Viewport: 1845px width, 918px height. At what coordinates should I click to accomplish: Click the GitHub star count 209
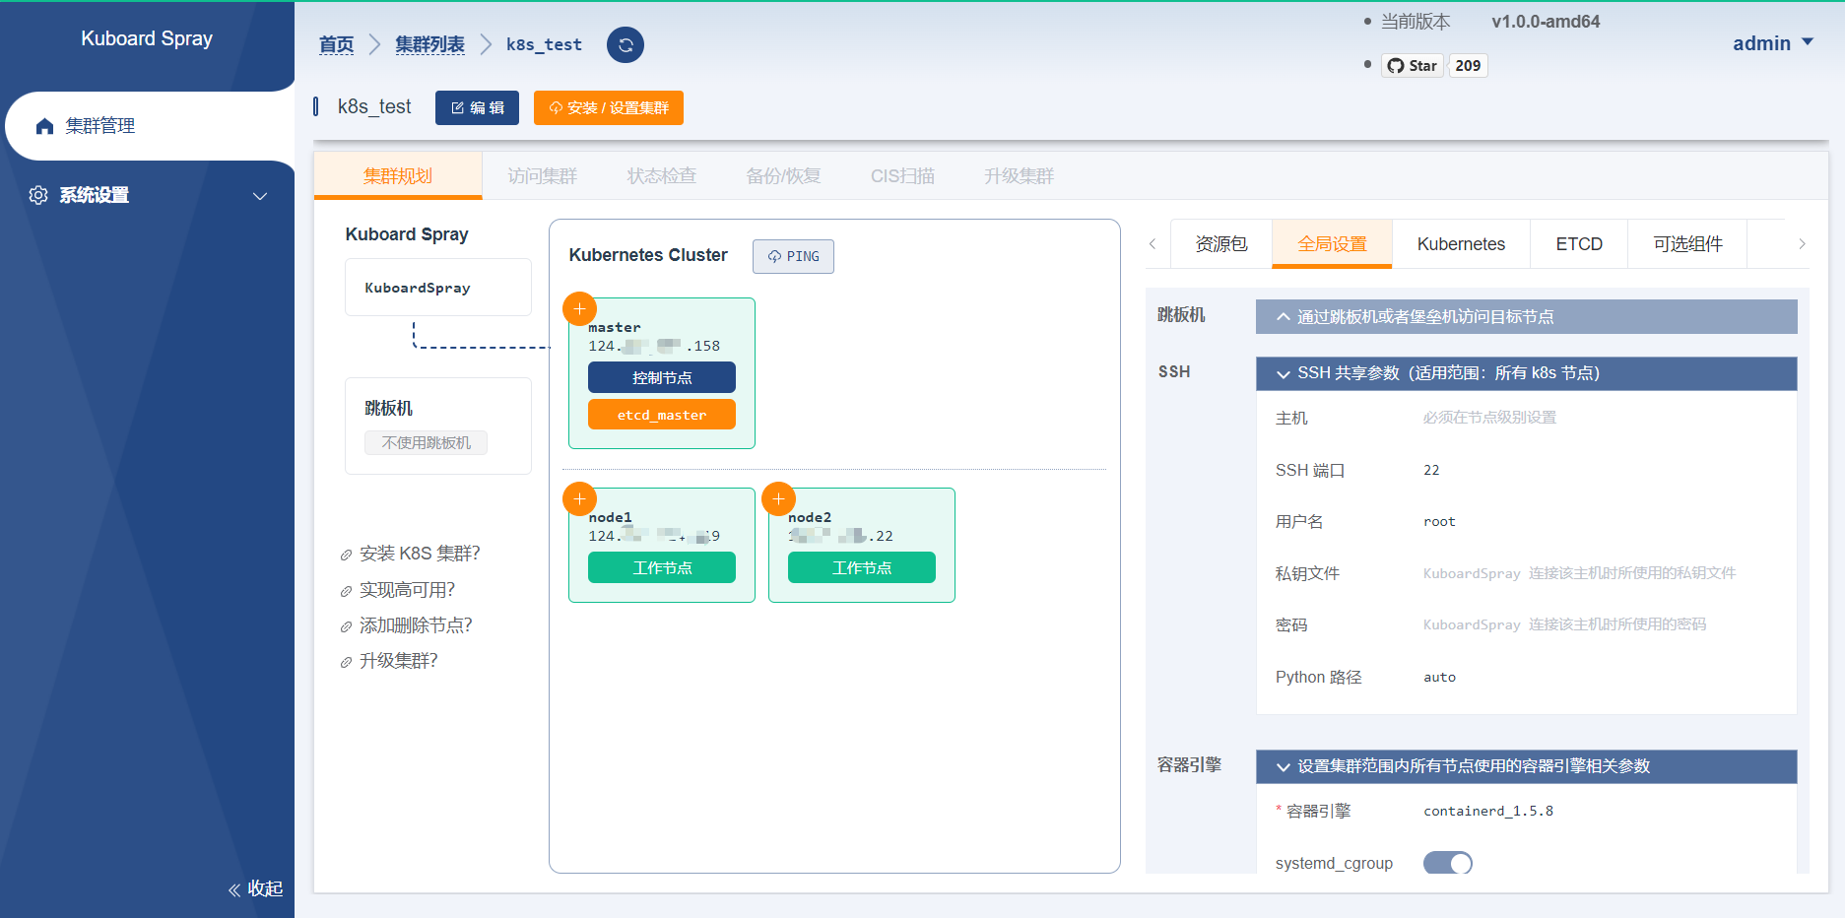(1468, 66)
